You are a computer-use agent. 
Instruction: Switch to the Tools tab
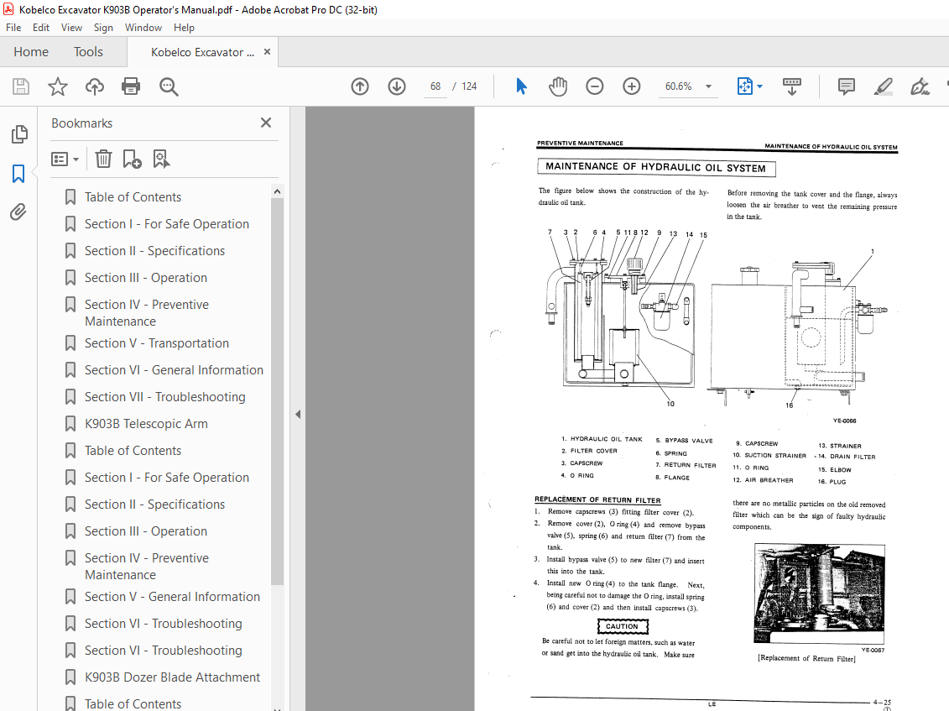click(88, 52)
